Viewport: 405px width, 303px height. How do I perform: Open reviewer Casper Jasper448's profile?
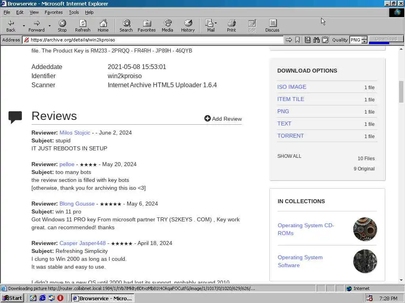[82, 243]
